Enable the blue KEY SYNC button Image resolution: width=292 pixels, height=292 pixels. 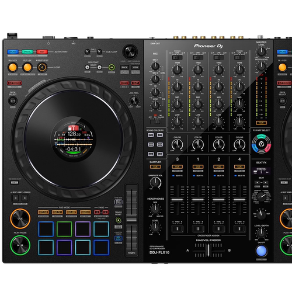pos(118,238)
